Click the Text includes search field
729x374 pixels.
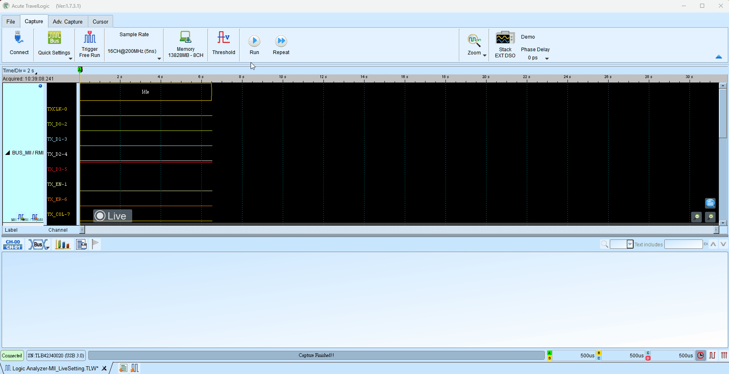click(683, 244)
